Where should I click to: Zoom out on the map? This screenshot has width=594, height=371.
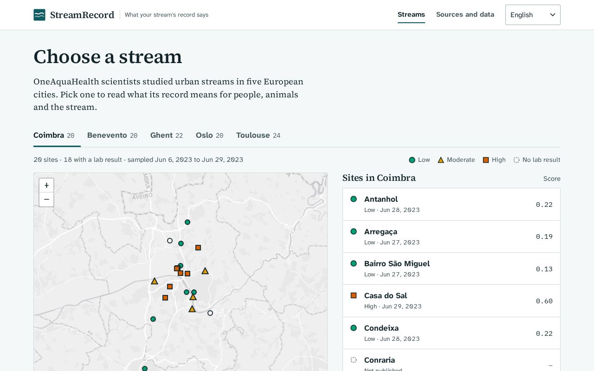point(46,199)
